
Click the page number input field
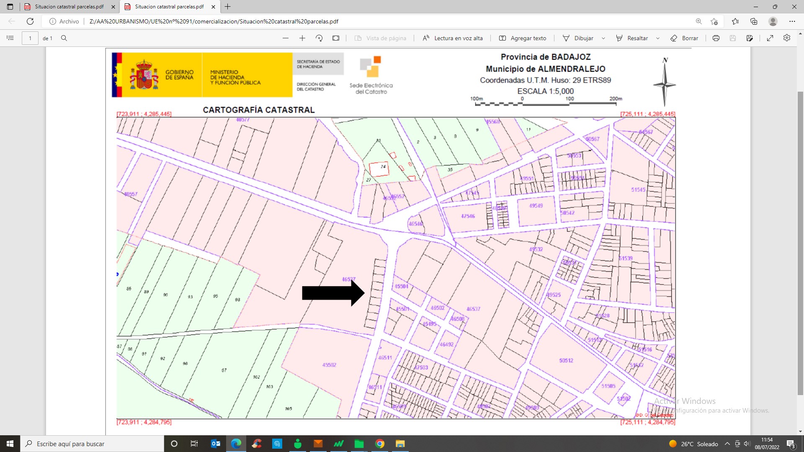pyautogui.click(x=30, y=38)
